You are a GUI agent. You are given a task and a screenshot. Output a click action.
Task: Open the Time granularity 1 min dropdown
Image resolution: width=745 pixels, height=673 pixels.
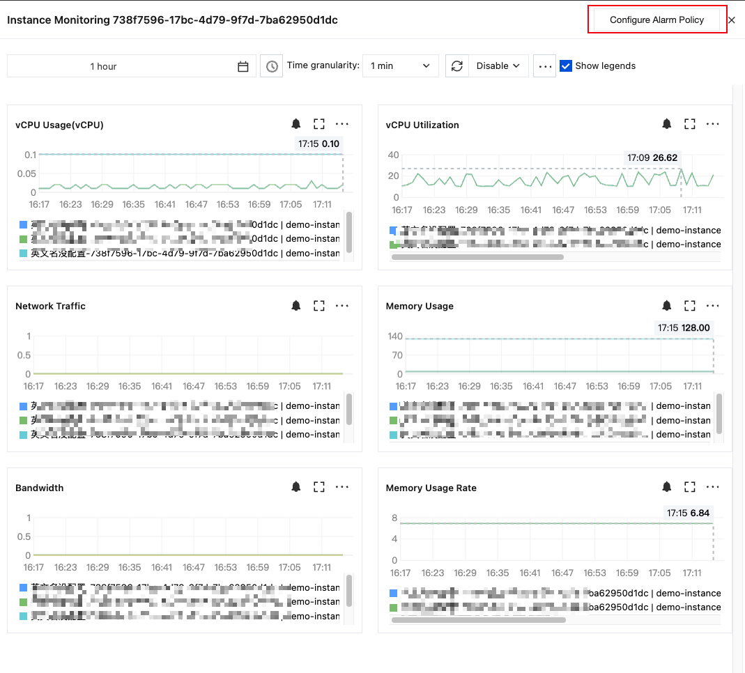click(x=401, y=66)
